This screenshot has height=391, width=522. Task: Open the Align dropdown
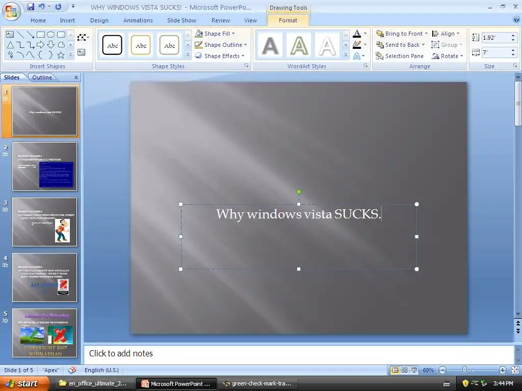click(446, 34)
